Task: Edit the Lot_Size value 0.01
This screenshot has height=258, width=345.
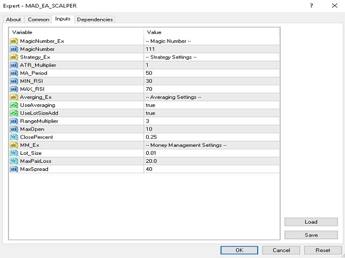Action: 211,153
